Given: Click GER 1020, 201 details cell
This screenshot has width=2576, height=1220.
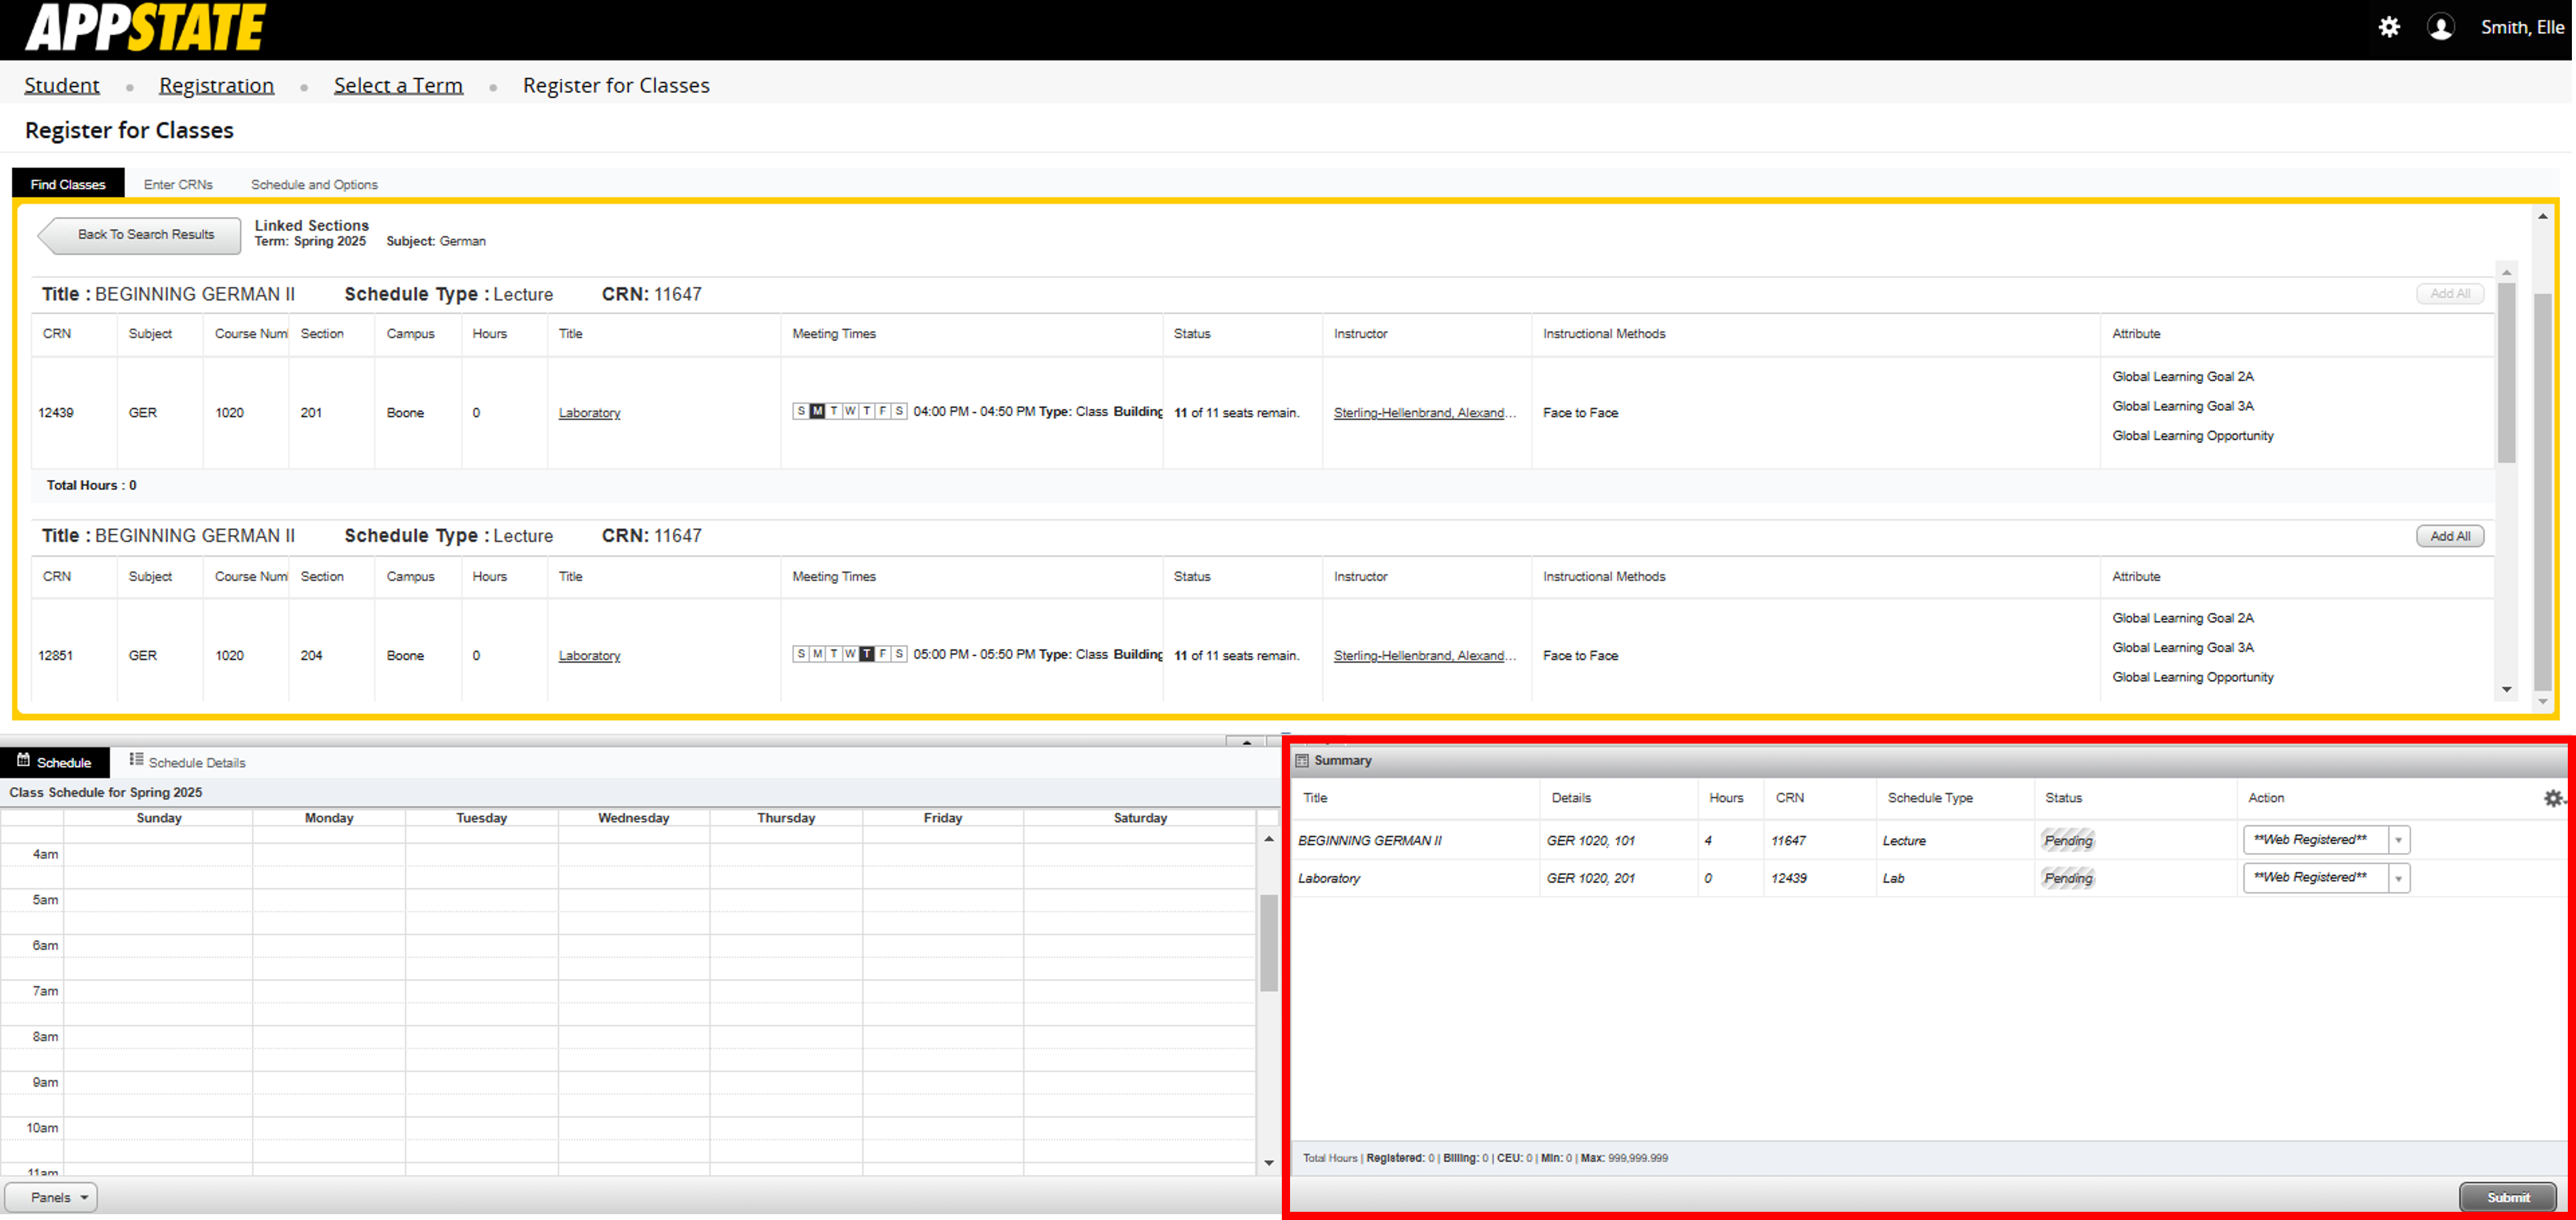Looking at the screenshot, I should coord(1590,879).
